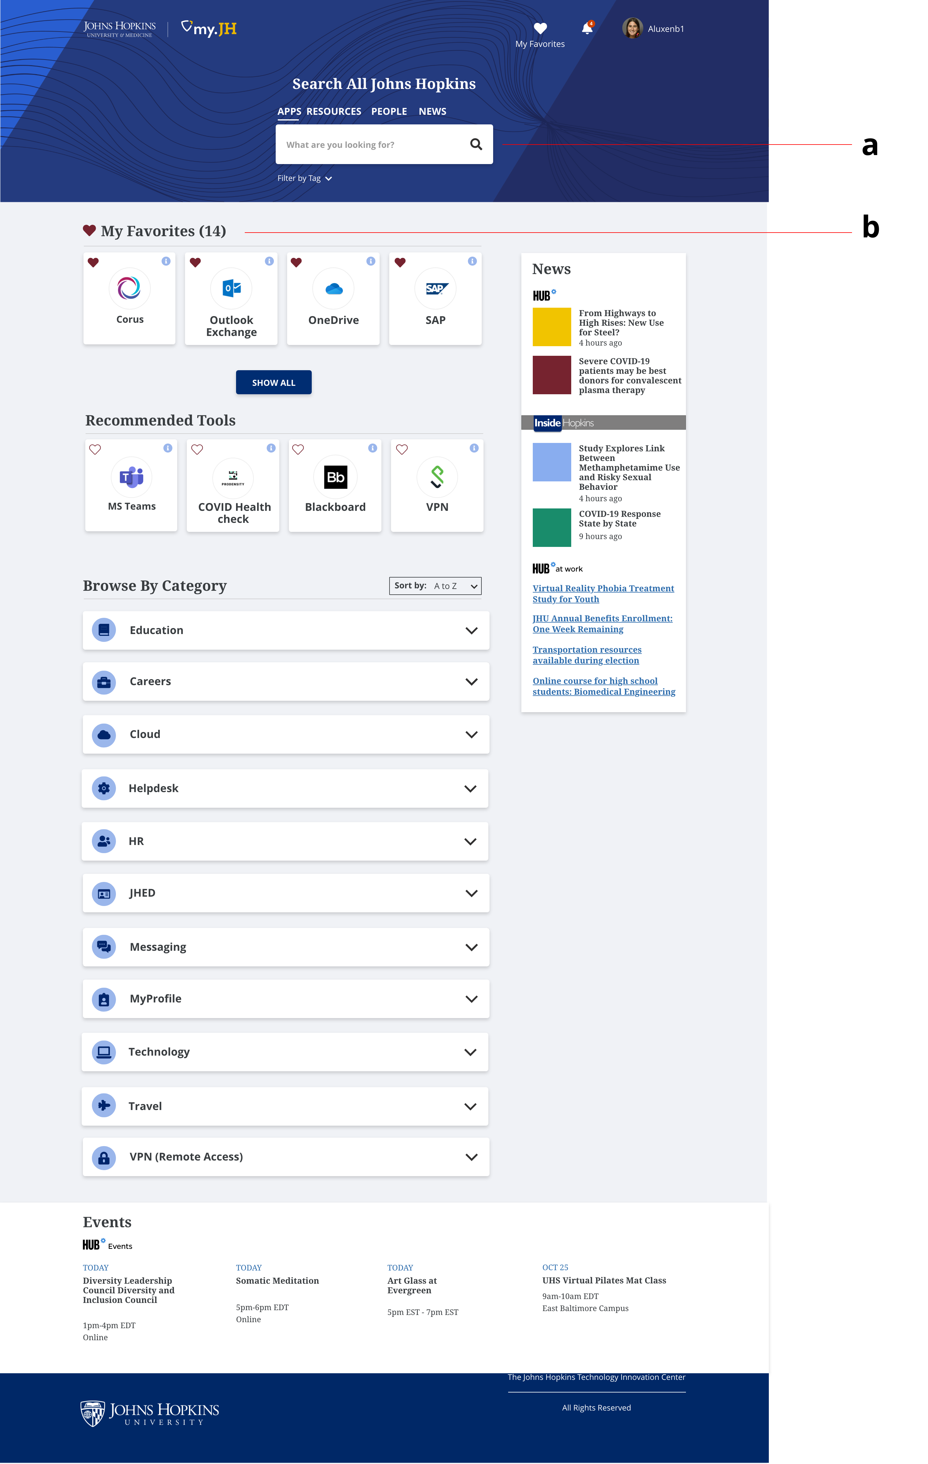
Task: Add Blackboard to favorites via heart
Action: pos(298,449)
